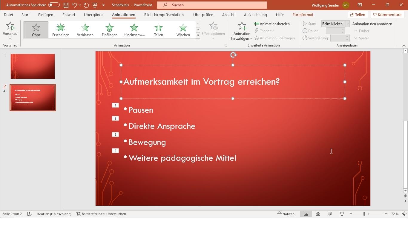408x229 pixels.
Task: Redo or repeat the action
Action: coord(86,5)
